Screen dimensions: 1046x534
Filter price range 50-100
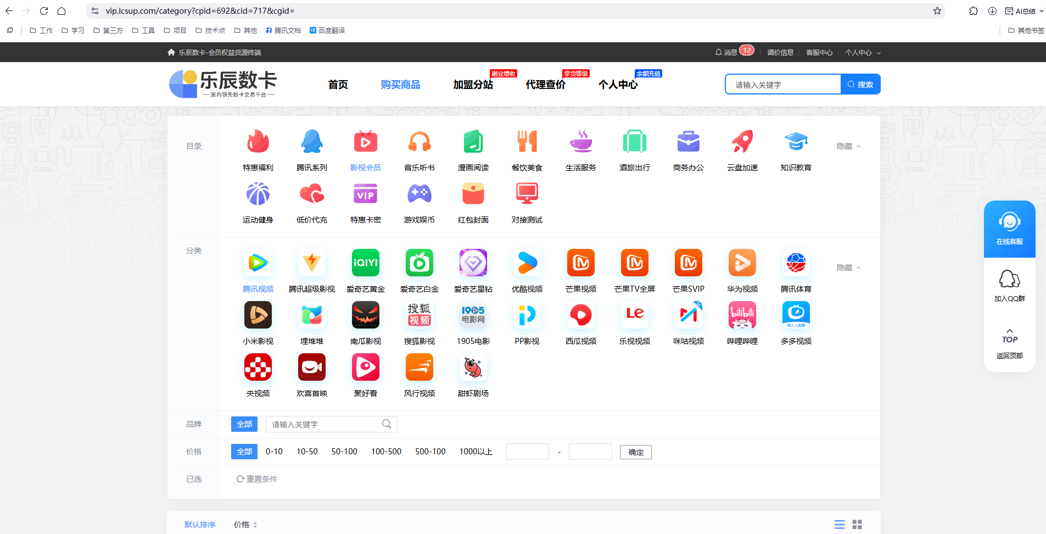pyautogui.click(x=344, y=452)
